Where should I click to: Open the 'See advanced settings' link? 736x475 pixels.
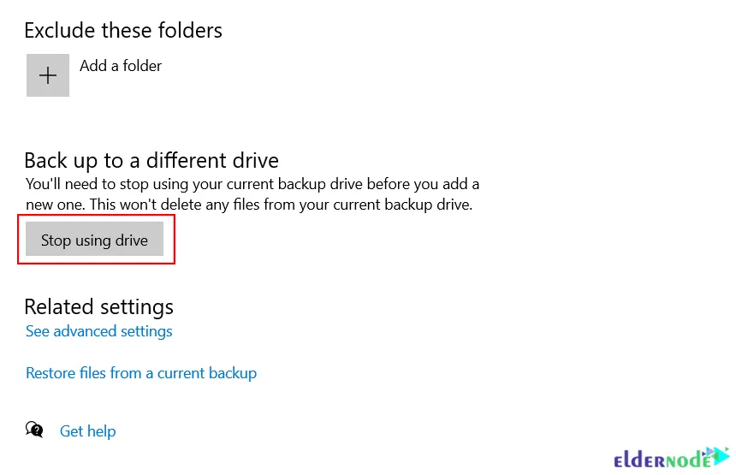pos(99,331)
